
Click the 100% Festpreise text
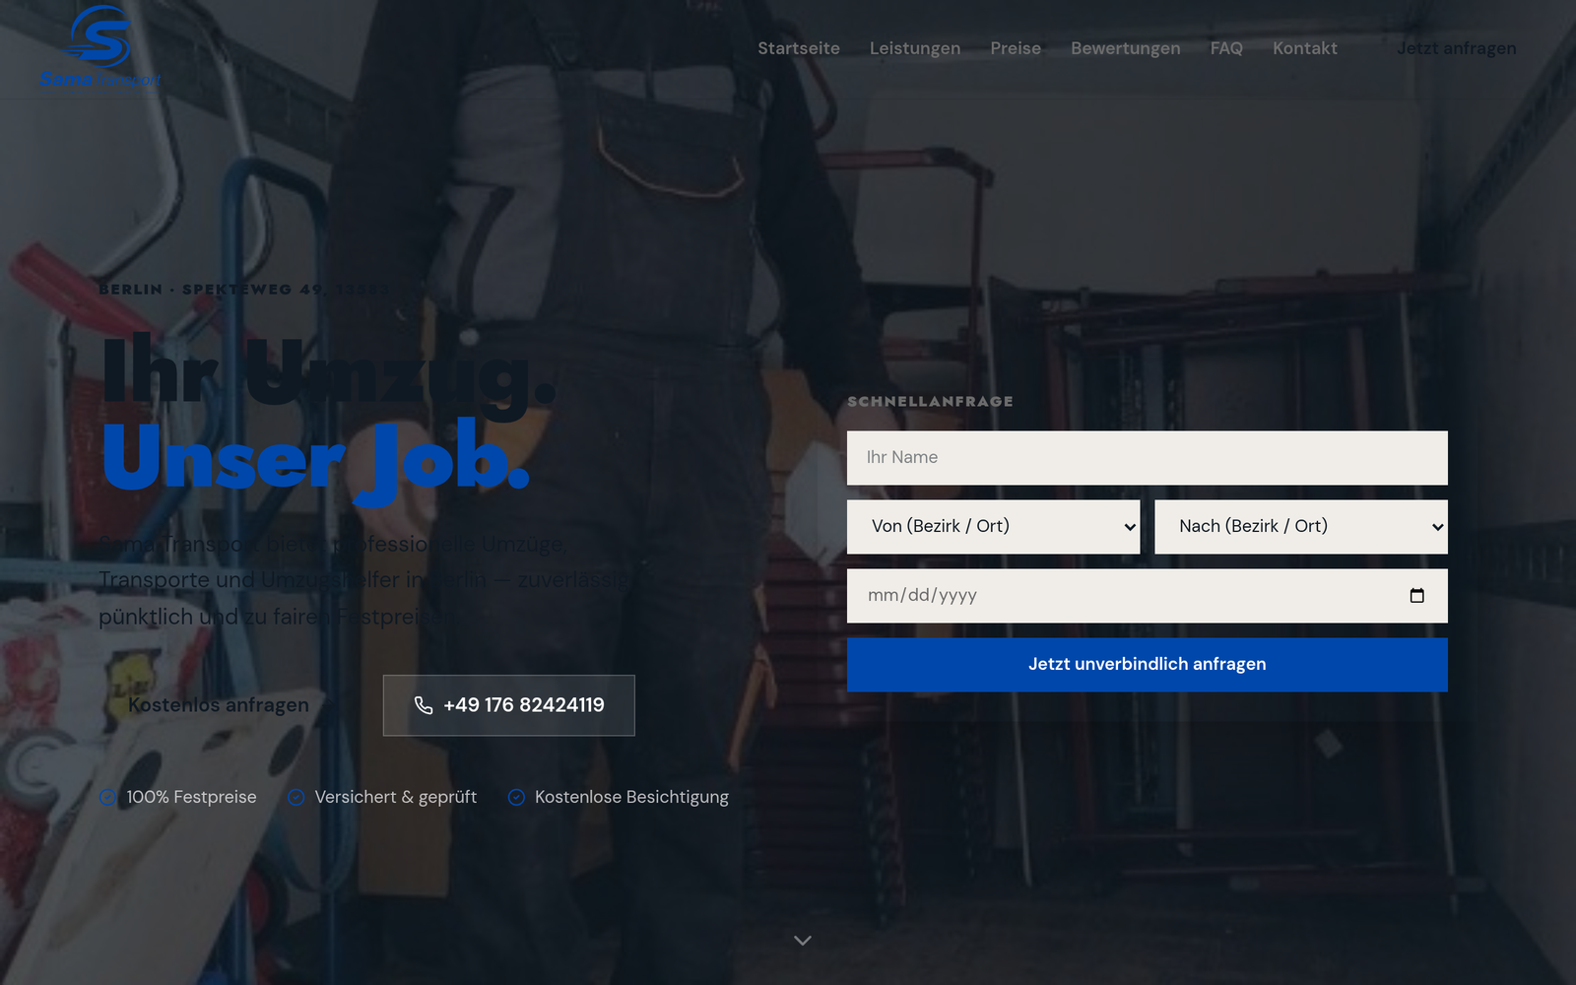click(191, 797)
